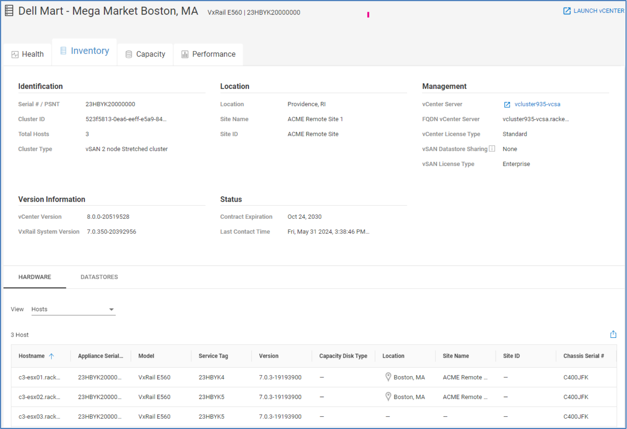Click the Version column header

coord(269,356)
